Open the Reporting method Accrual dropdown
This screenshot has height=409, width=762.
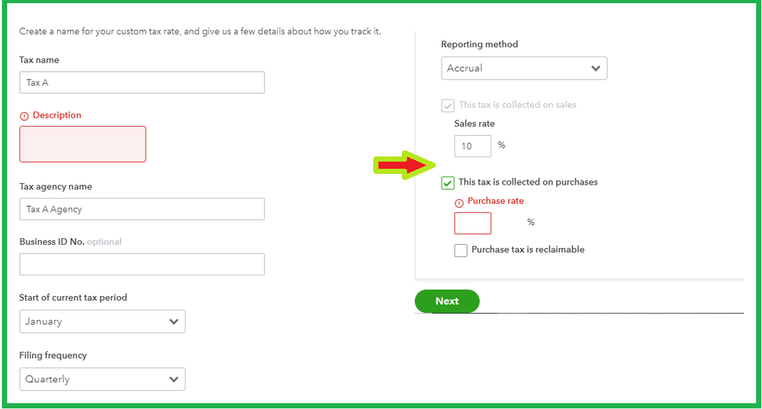(x=524, y=69)
